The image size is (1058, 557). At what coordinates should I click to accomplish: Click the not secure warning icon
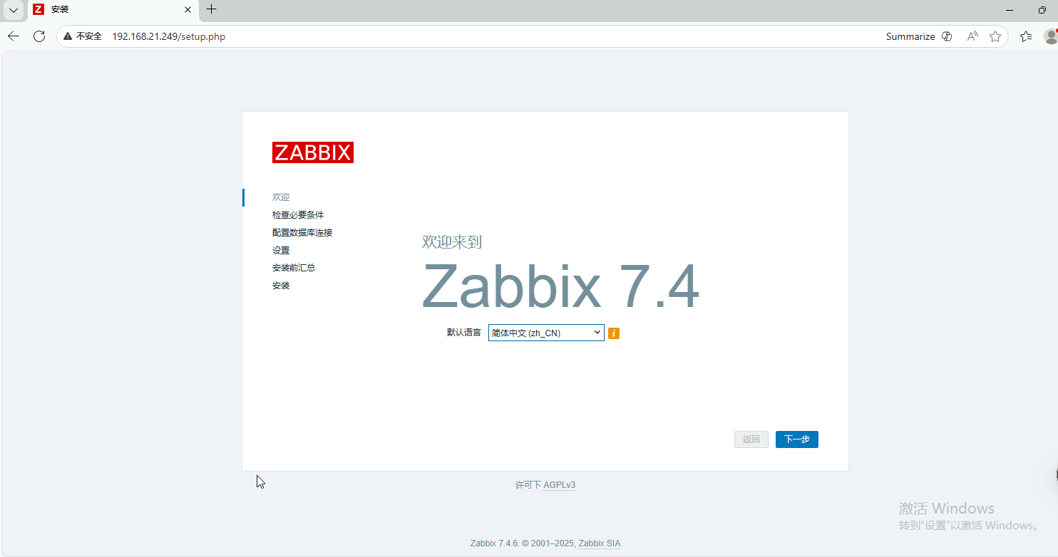pyautogui.click(x=68, y=36)
